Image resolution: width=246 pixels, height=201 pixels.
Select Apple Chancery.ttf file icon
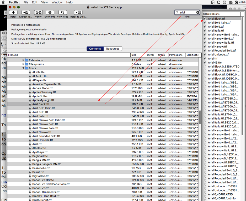[x=30, y=92]
